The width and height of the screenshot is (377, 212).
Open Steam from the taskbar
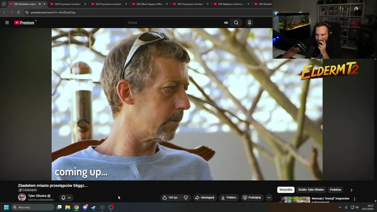[x=93, y=207]
